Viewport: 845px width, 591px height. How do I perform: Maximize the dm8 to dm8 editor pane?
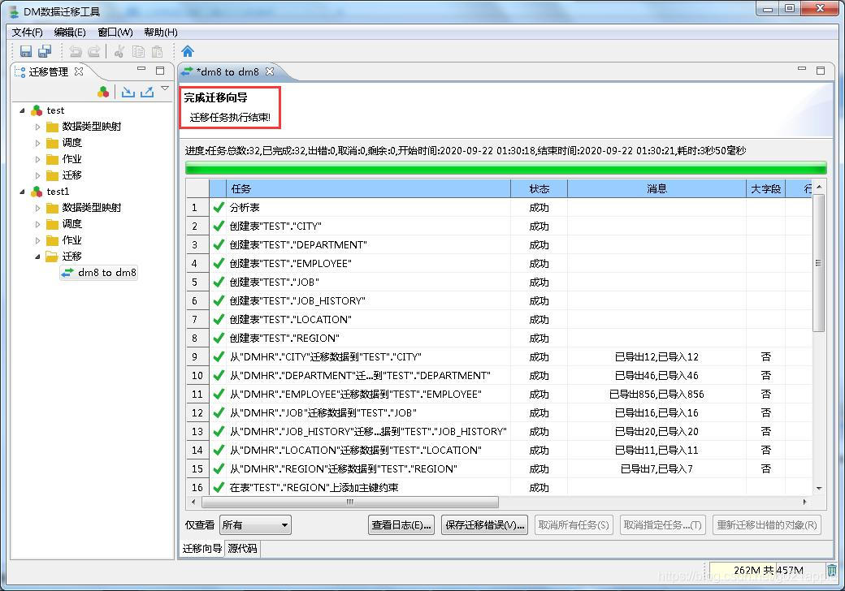pos(821,71)
